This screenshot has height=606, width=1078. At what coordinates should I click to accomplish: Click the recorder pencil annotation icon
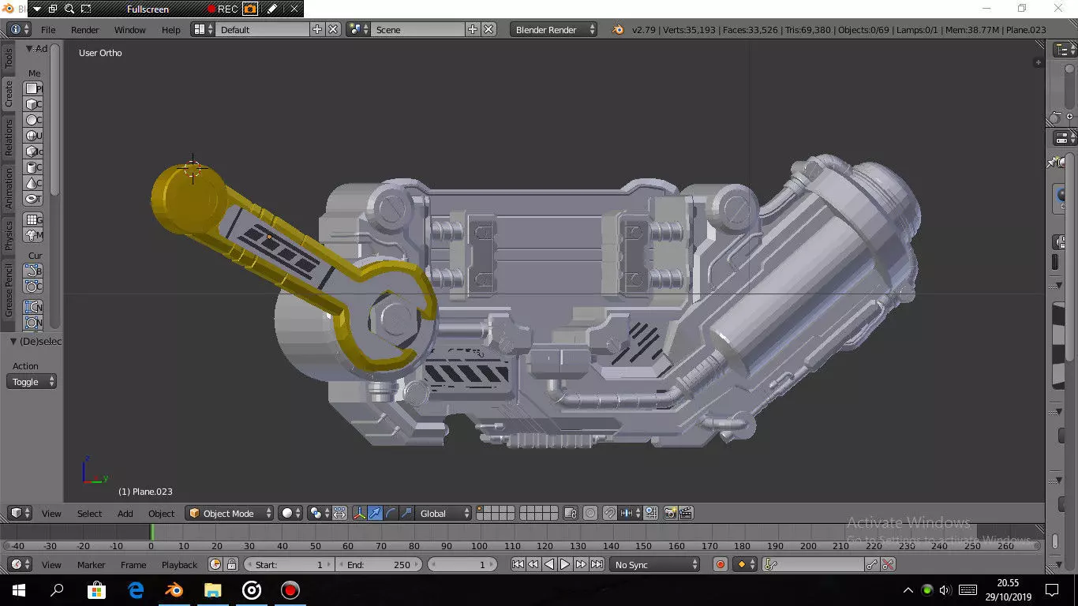pyautogui.click(x=271, y=9)
